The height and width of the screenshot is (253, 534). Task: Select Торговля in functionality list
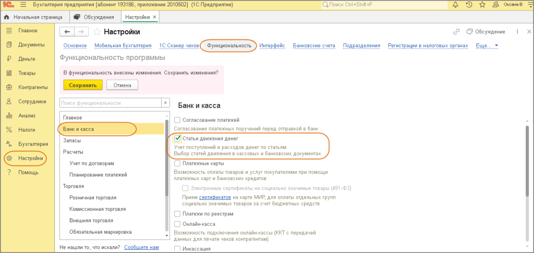(x=112, y=186)
